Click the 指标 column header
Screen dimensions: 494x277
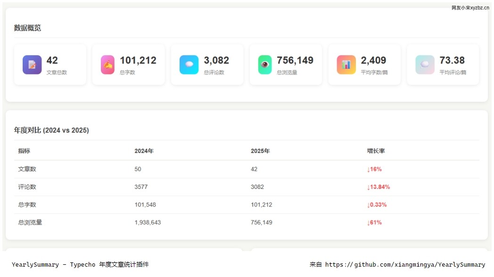(x=24, y=151)
